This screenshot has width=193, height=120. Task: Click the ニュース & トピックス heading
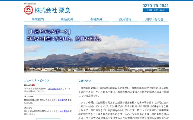click(37, 80)
